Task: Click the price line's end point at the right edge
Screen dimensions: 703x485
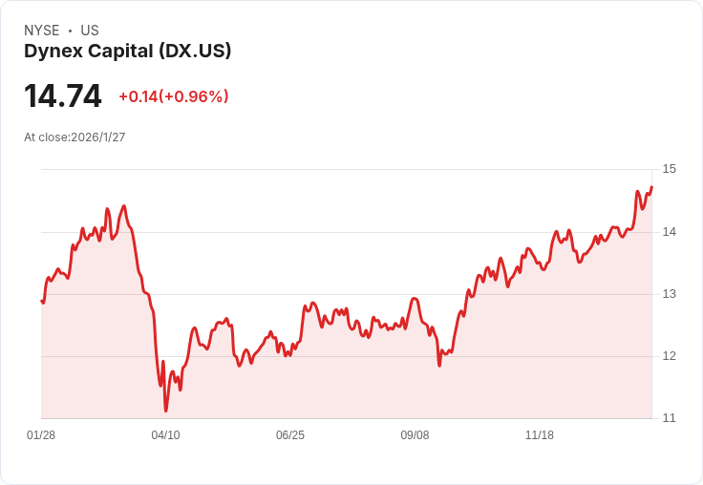Action: pyautogui.click(x=651, y=187)
